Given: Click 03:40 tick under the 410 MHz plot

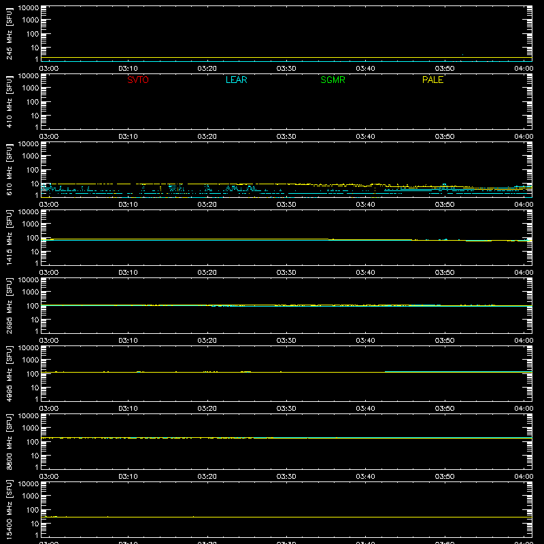Looking at the screenshot, I should coord(365,137).
